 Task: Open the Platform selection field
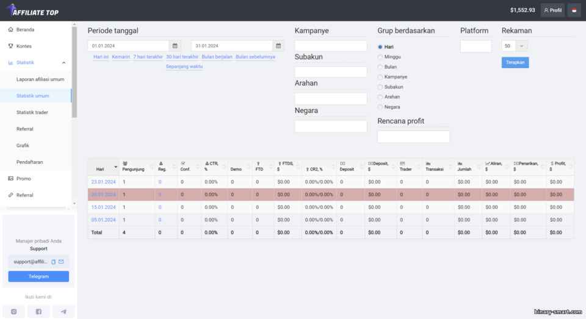tap(476, 46)
